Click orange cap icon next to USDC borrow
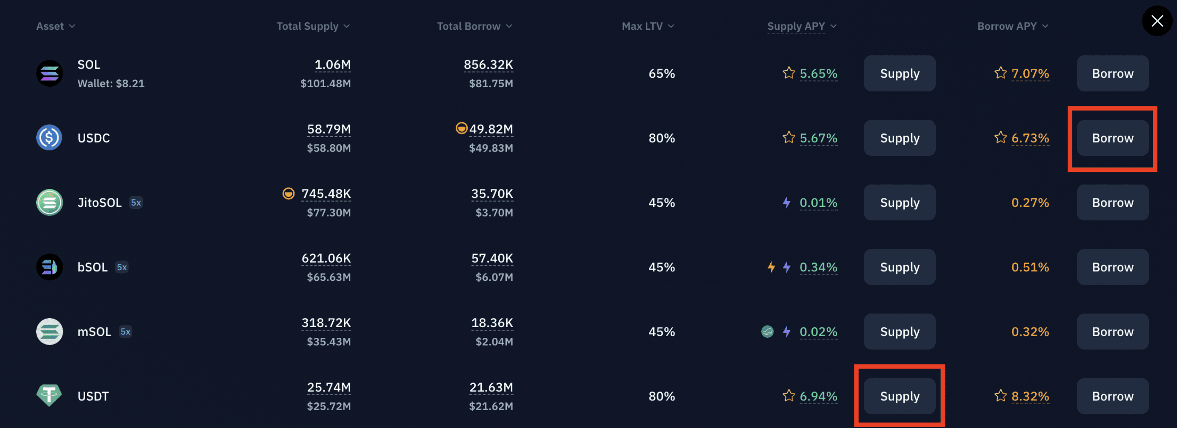 click(x=461, y=128)
